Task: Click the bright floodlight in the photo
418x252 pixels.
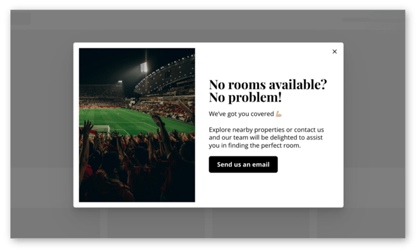Action: [144, 67]
